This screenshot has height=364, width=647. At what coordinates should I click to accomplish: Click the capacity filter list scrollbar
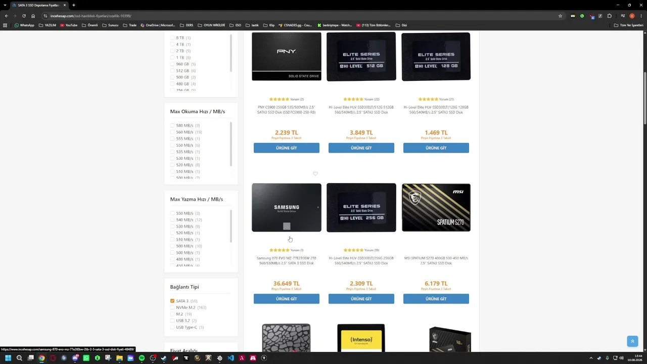[x=231, y=53]
